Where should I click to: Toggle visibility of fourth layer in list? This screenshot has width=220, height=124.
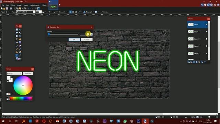click(206, 46)
